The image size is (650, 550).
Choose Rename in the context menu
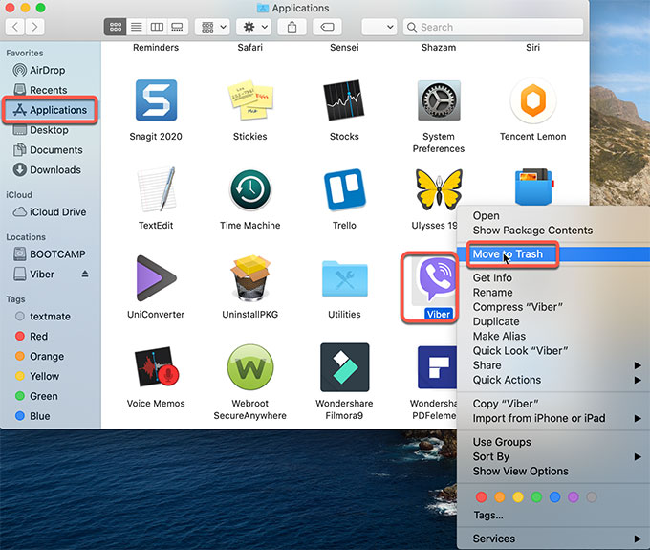[x=553, y=293]
